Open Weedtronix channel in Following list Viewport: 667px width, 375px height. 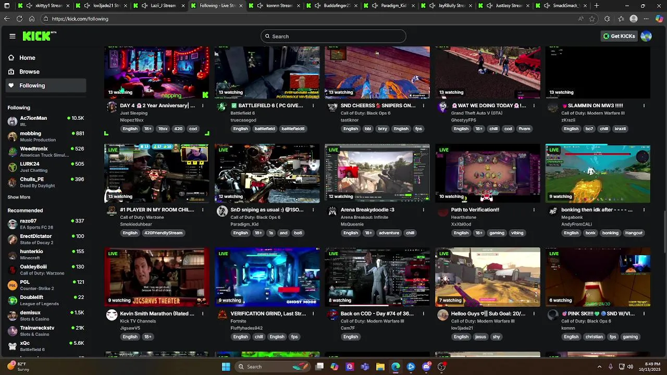pyautogui.click(x=46, y=152)
